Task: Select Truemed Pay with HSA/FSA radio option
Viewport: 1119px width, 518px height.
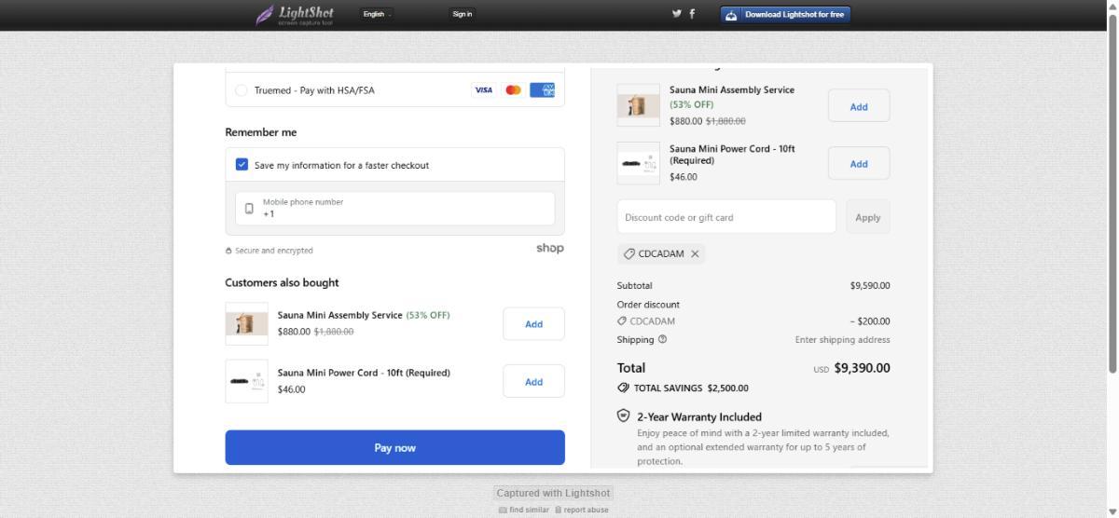Action: click(242, 90)
